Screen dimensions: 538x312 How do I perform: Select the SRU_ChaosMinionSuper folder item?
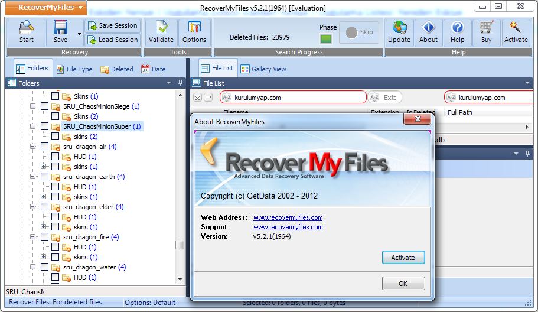coord(102,126)
